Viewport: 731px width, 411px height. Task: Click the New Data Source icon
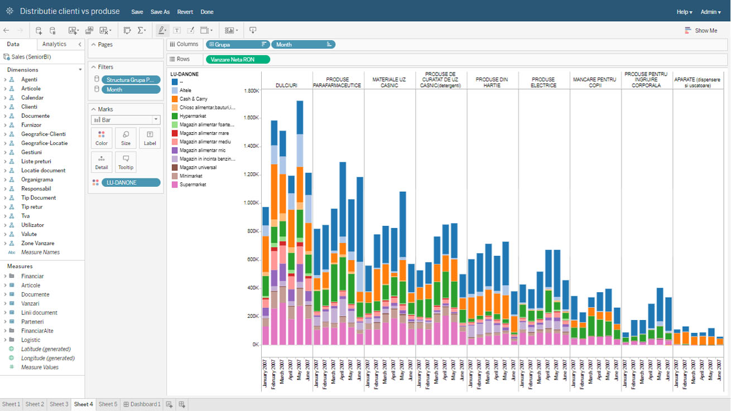click(x=39, y=31)
